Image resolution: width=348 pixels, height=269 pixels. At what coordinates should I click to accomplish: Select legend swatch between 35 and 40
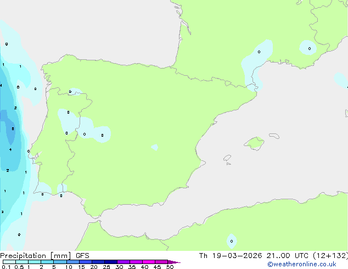pos(136,262)
